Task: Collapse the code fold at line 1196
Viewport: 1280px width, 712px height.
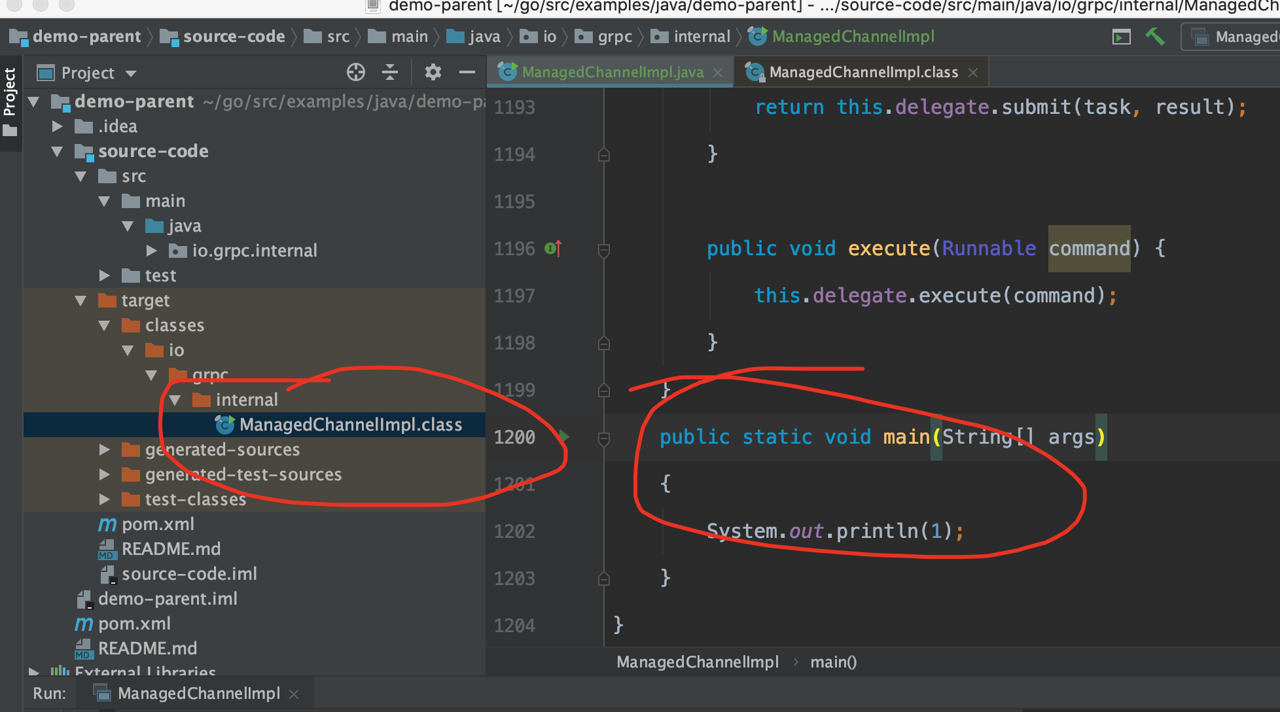Action: (x=603, y=249)
